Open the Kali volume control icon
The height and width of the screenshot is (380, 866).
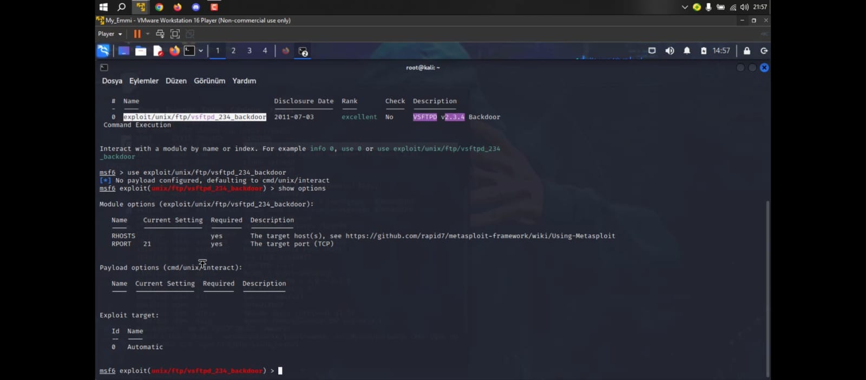click(x=670, y=50)
